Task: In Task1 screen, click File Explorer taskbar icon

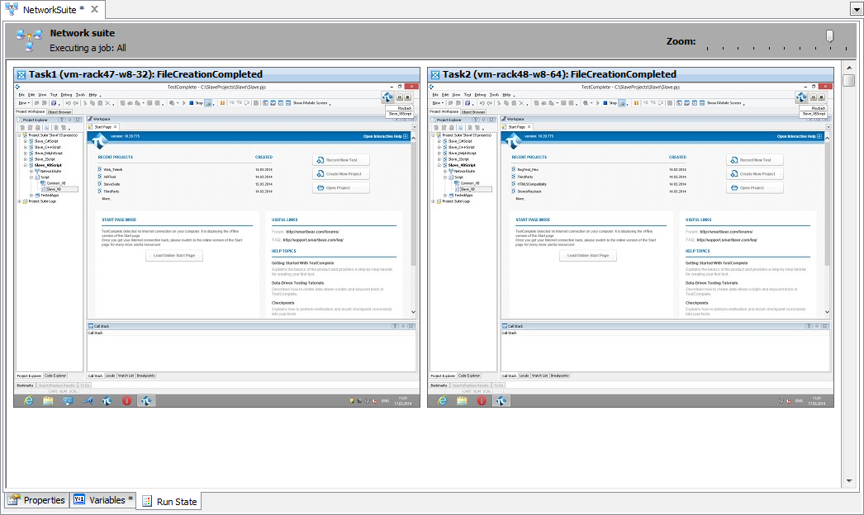Action: tap(48, 401)
